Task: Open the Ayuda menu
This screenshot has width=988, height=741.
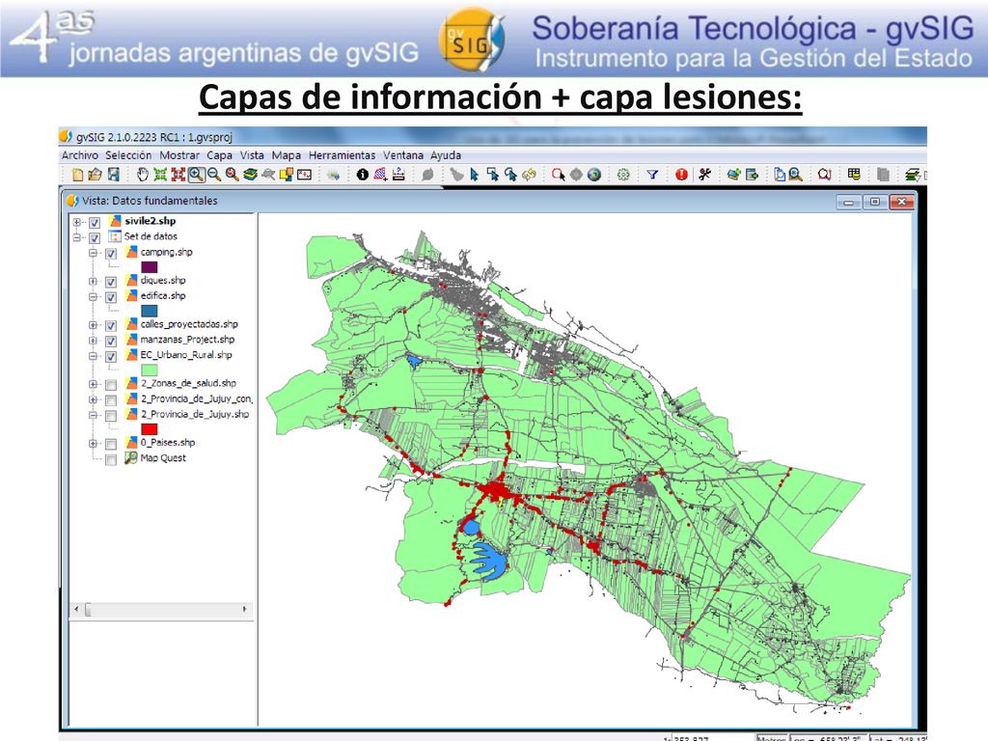Action: click(446, 155)
